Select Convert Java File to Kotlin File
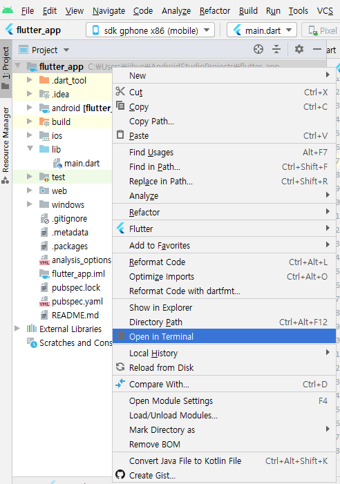 click(x=224, y=461)
